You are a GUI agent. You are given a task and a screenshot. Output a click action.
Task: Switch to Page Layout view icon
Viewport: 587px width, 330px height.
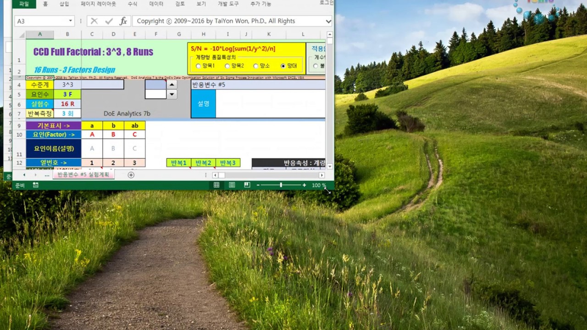coord(232,185)
